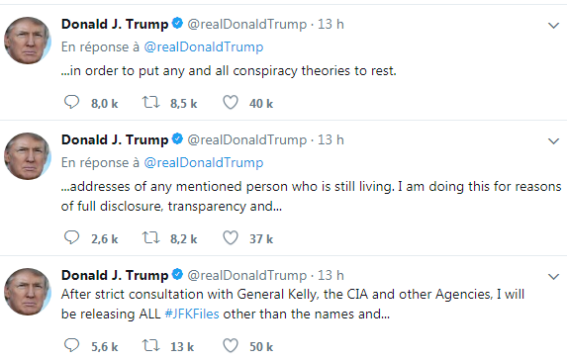
Task: Open Donald J. Trump name on first tweet
Action: pos(115,24)
